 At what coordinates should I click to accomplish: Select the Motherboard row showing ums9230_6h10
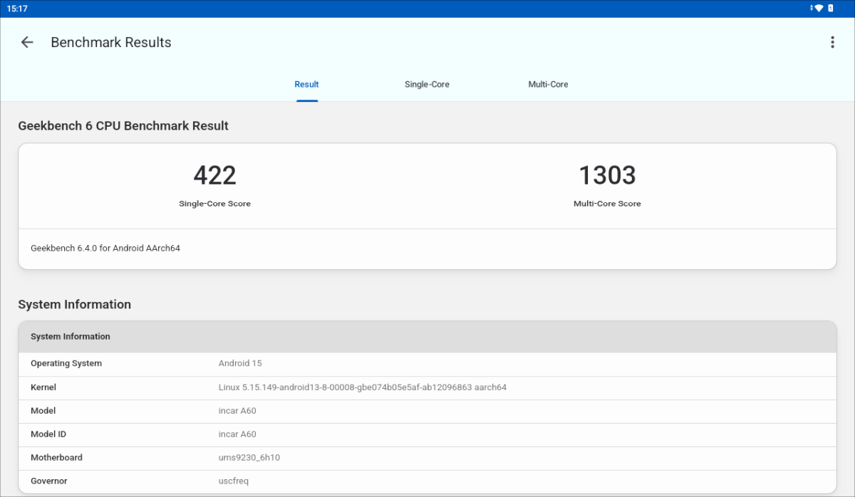coord(427,457)
